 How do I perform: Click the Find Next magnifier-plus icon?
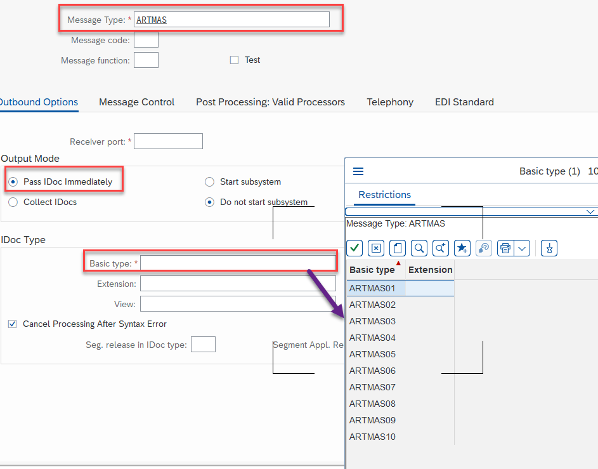tap(440, 248)
